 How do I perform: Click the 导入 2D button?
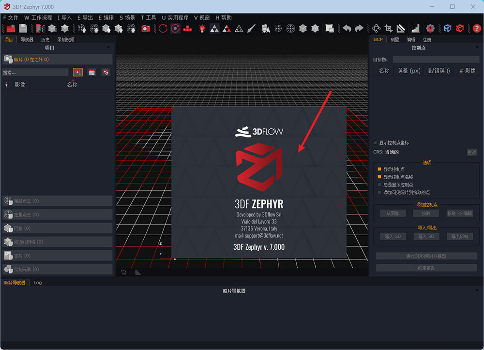coord(393,236)
